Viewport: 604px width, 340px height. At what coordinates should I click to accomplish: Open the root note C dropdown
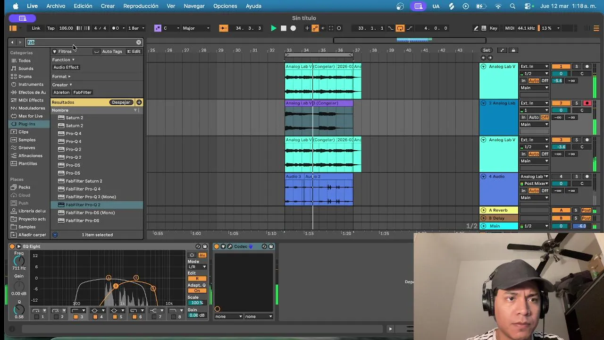pyautogui.click(x=171, y=28)
